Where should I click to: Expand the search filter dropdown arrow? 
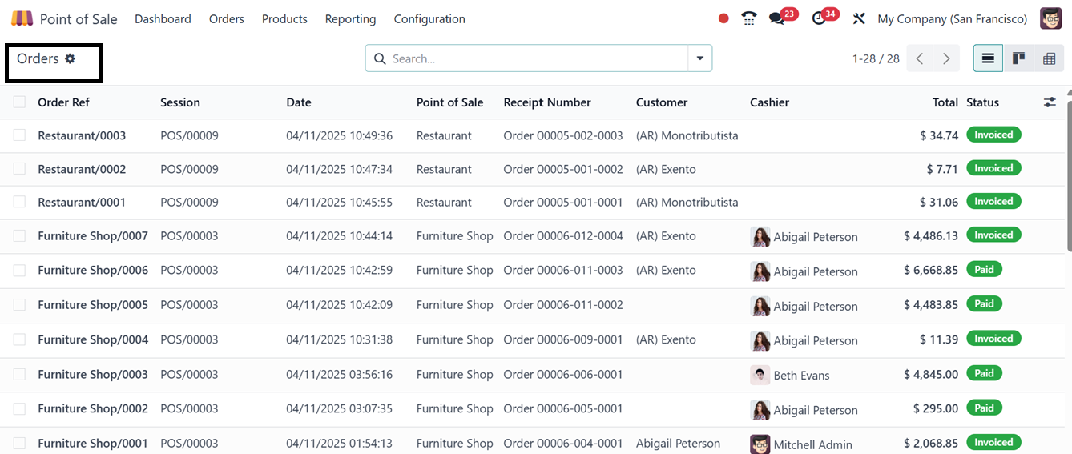point(700,58)
